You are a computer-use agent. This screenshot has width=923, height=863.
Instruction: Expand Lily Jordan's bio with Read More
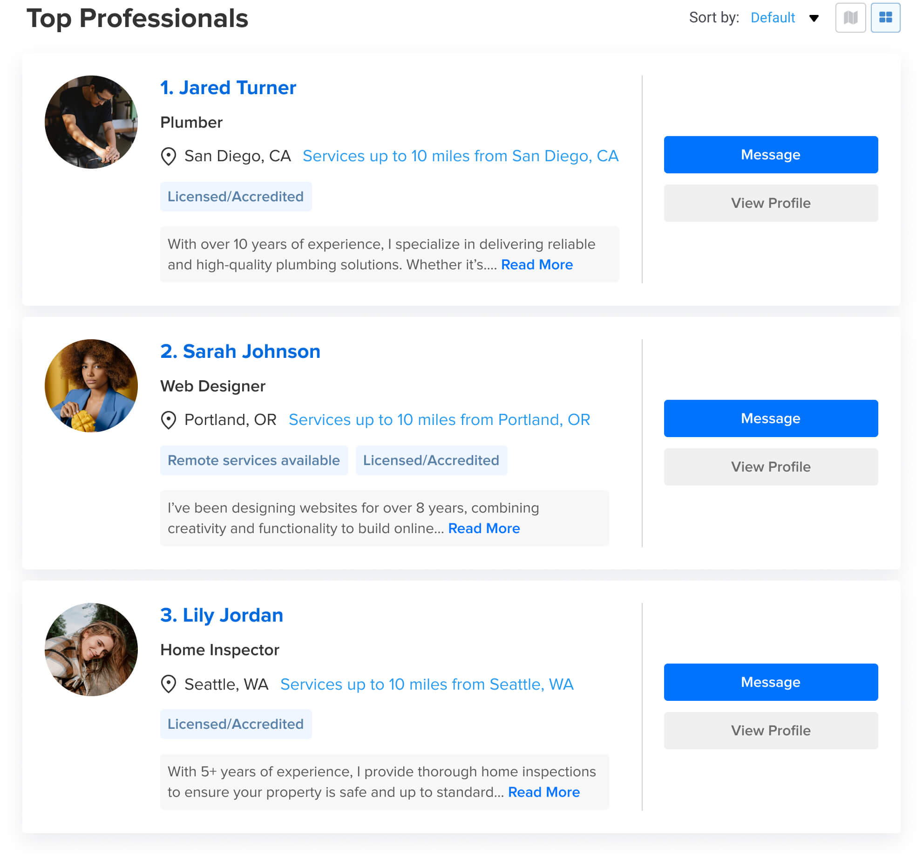pos(543,792)
